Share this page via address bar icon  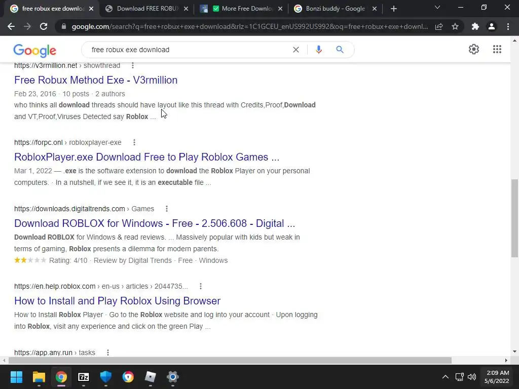point(439,26)
